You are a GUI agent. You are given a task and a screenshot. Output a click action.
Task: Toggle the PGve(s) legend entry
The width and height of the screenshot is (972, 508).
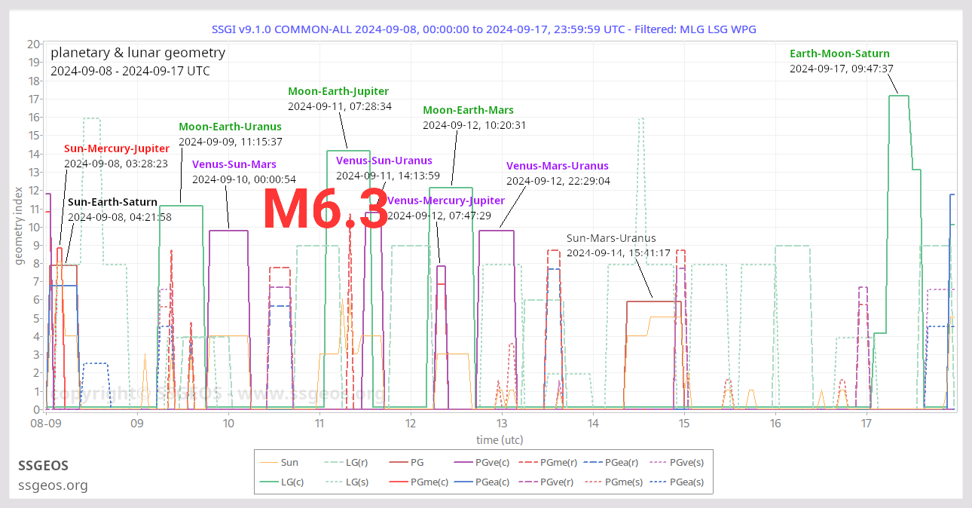coord(687,462)
